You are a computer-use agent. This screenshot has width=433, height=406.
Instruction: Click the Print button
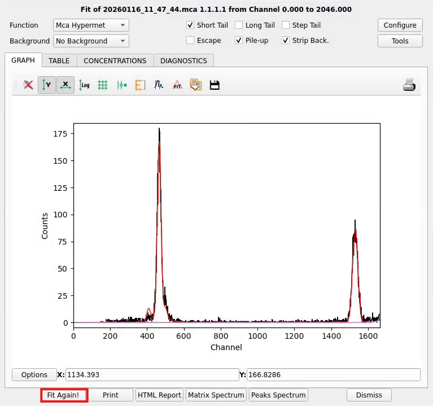111,395
